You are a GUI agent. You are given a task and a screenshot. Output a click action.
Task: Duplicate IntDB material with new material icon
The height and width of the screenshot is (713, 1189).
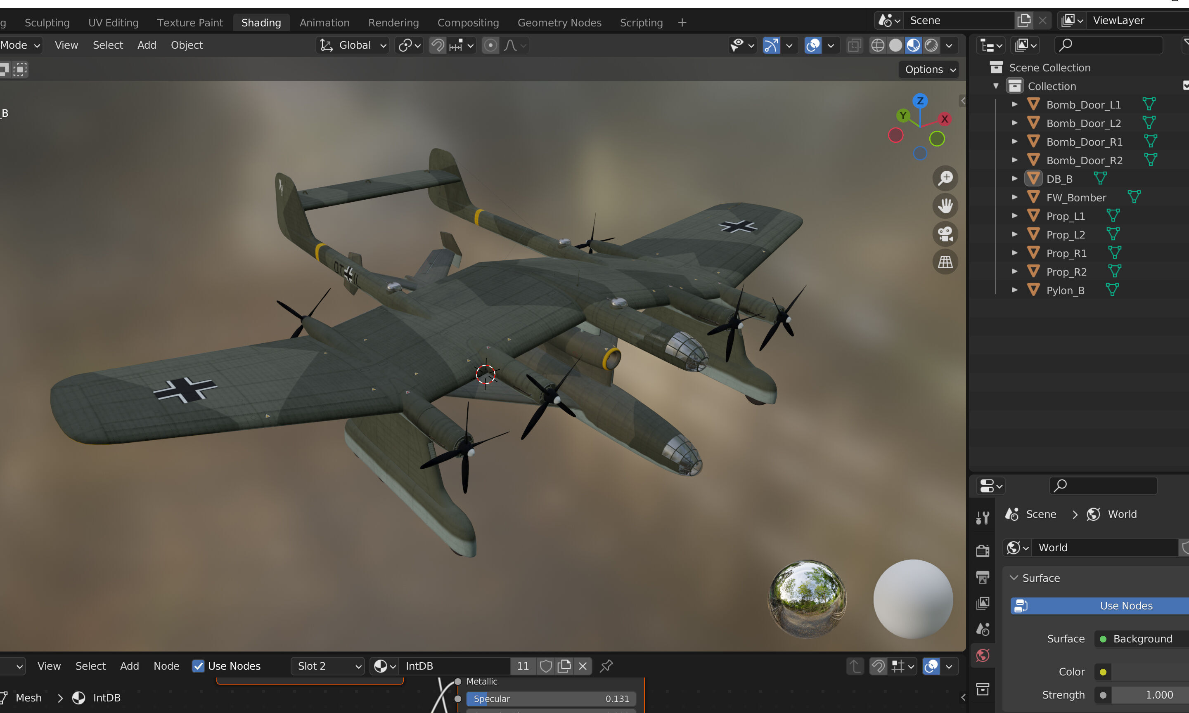coord(564,666)
